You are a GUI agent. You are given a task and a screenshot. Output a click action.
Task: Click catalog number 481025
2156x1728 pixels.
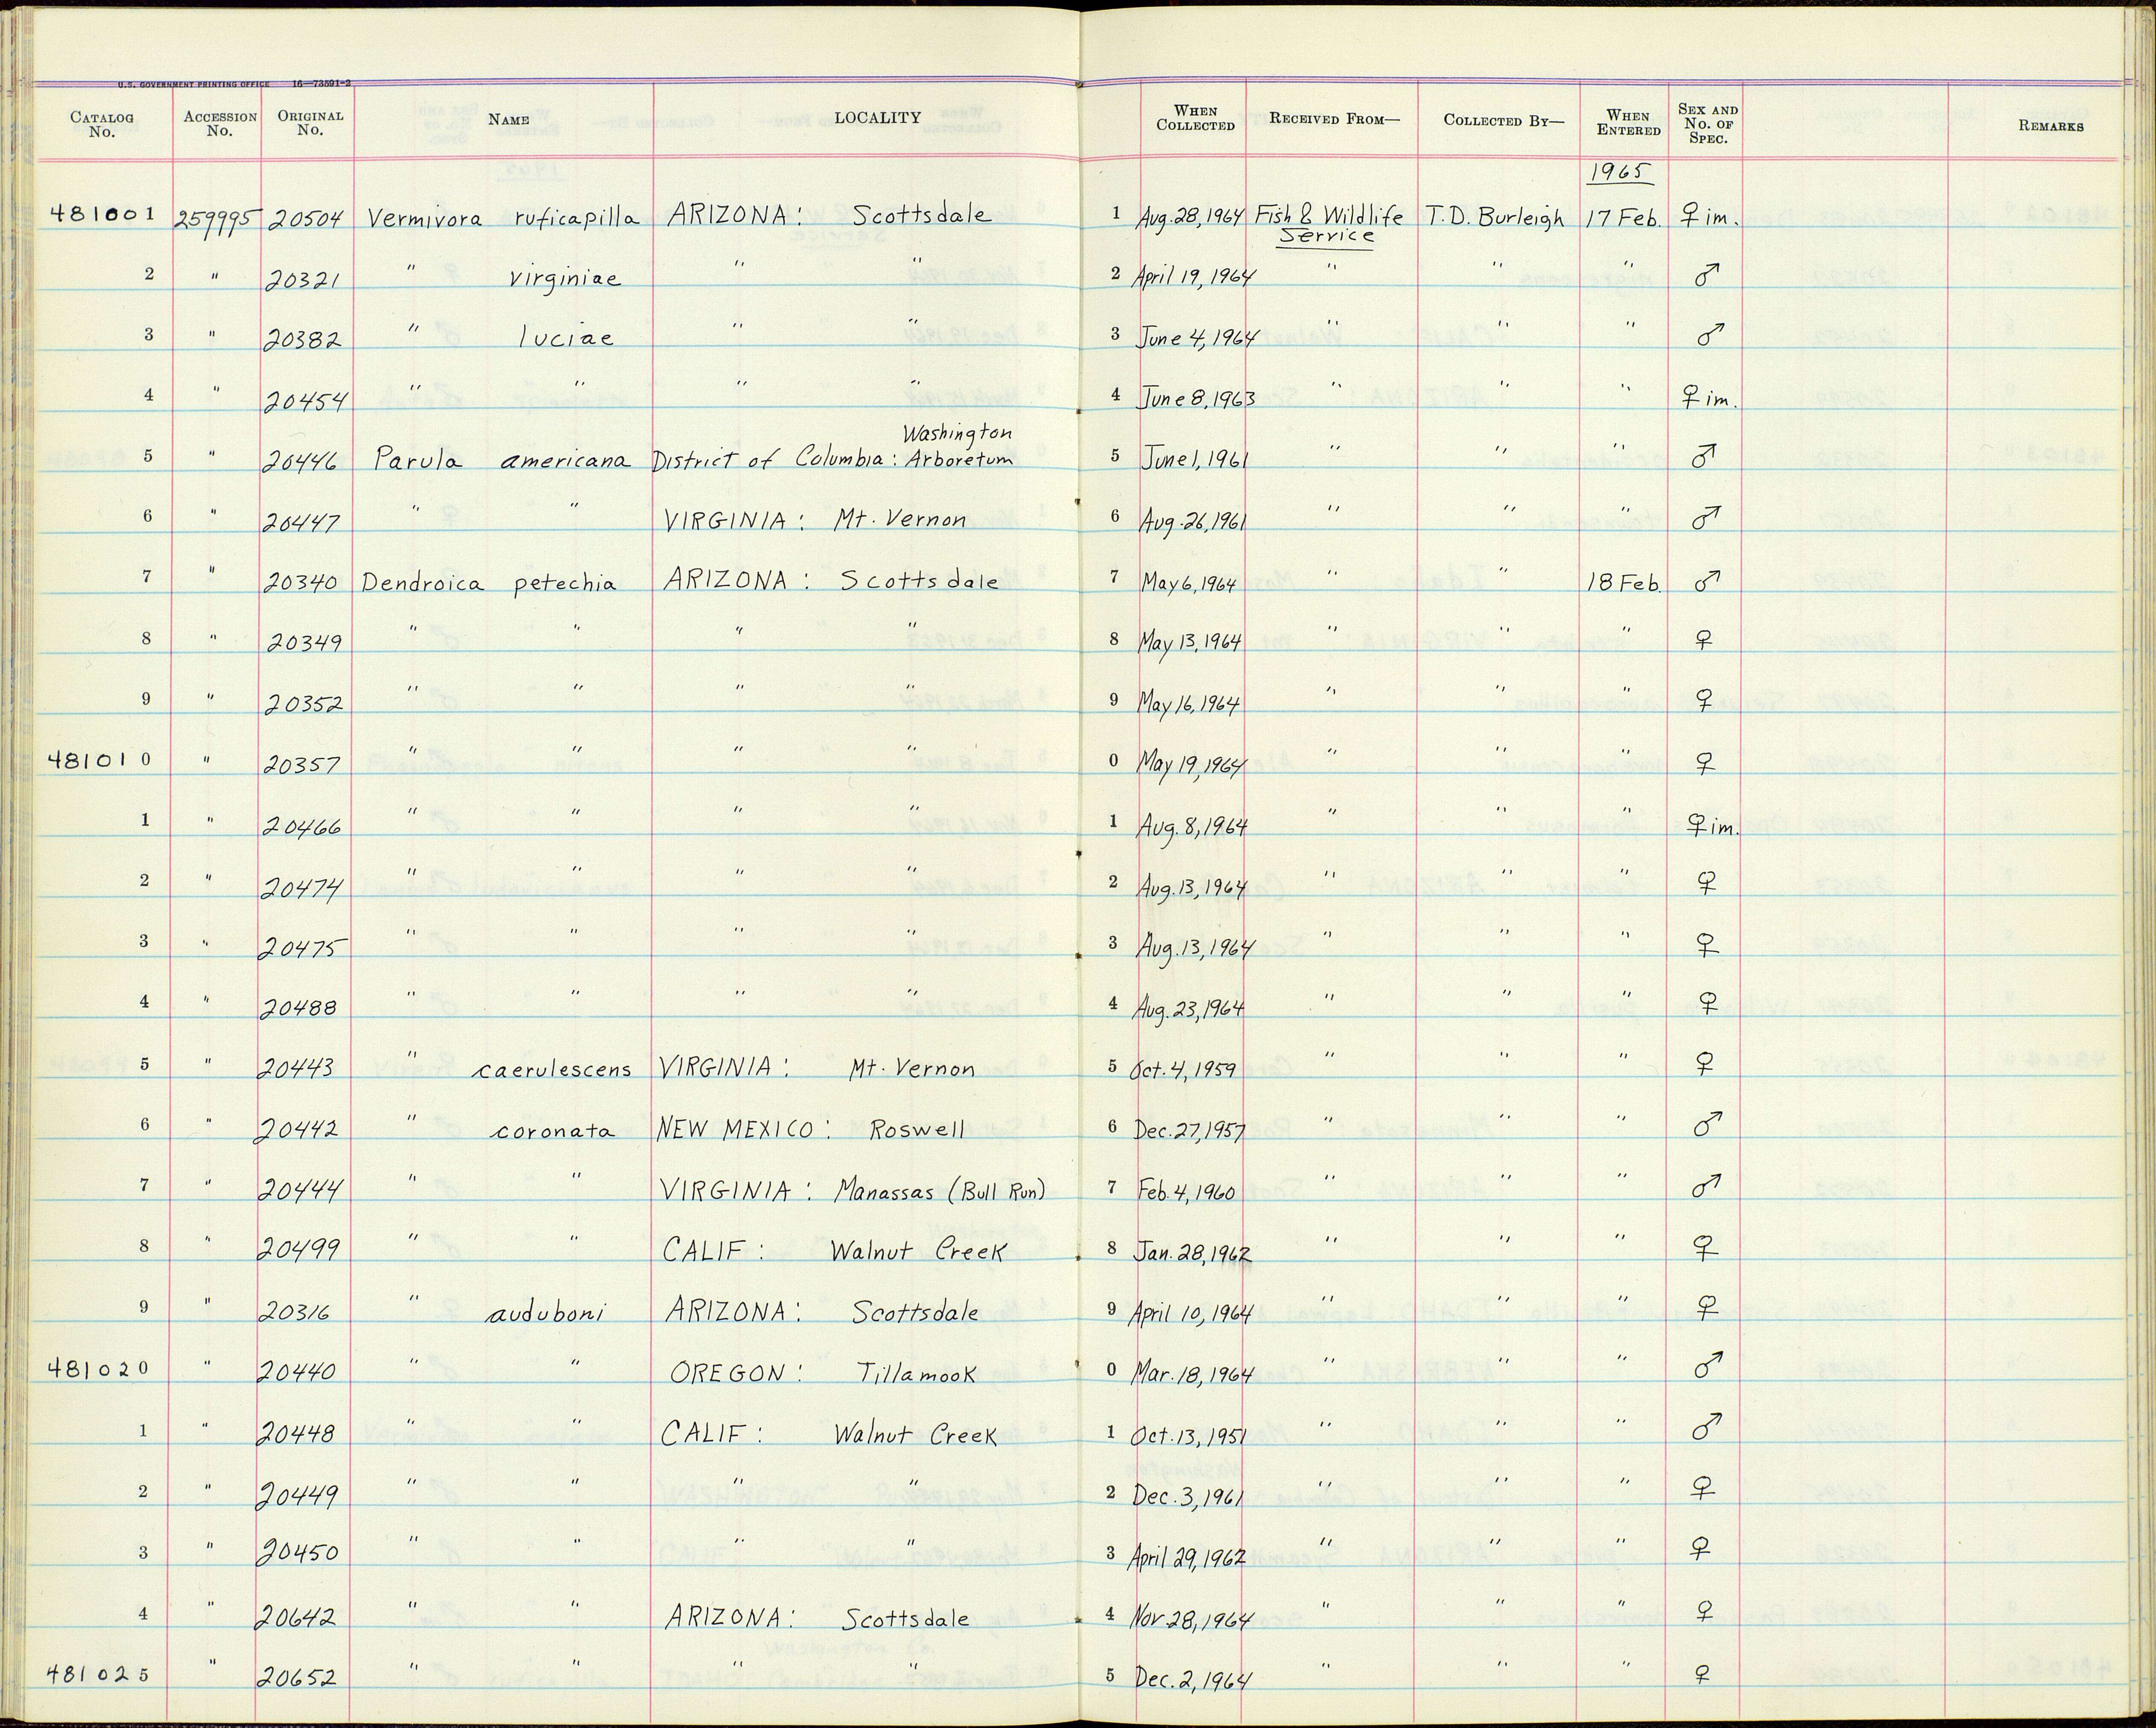(97, 1673)
